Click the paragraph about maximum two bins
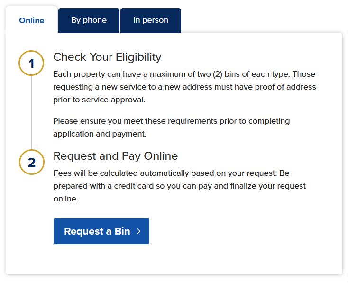The height and width of the screenshot is (283, 348). pyautogui.click(x=184, y=87)
